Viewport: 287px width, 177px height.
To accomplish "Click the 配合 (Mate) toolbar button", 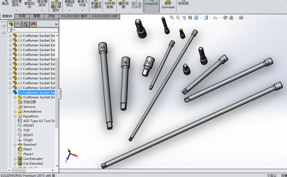I will tap(5, 3).
